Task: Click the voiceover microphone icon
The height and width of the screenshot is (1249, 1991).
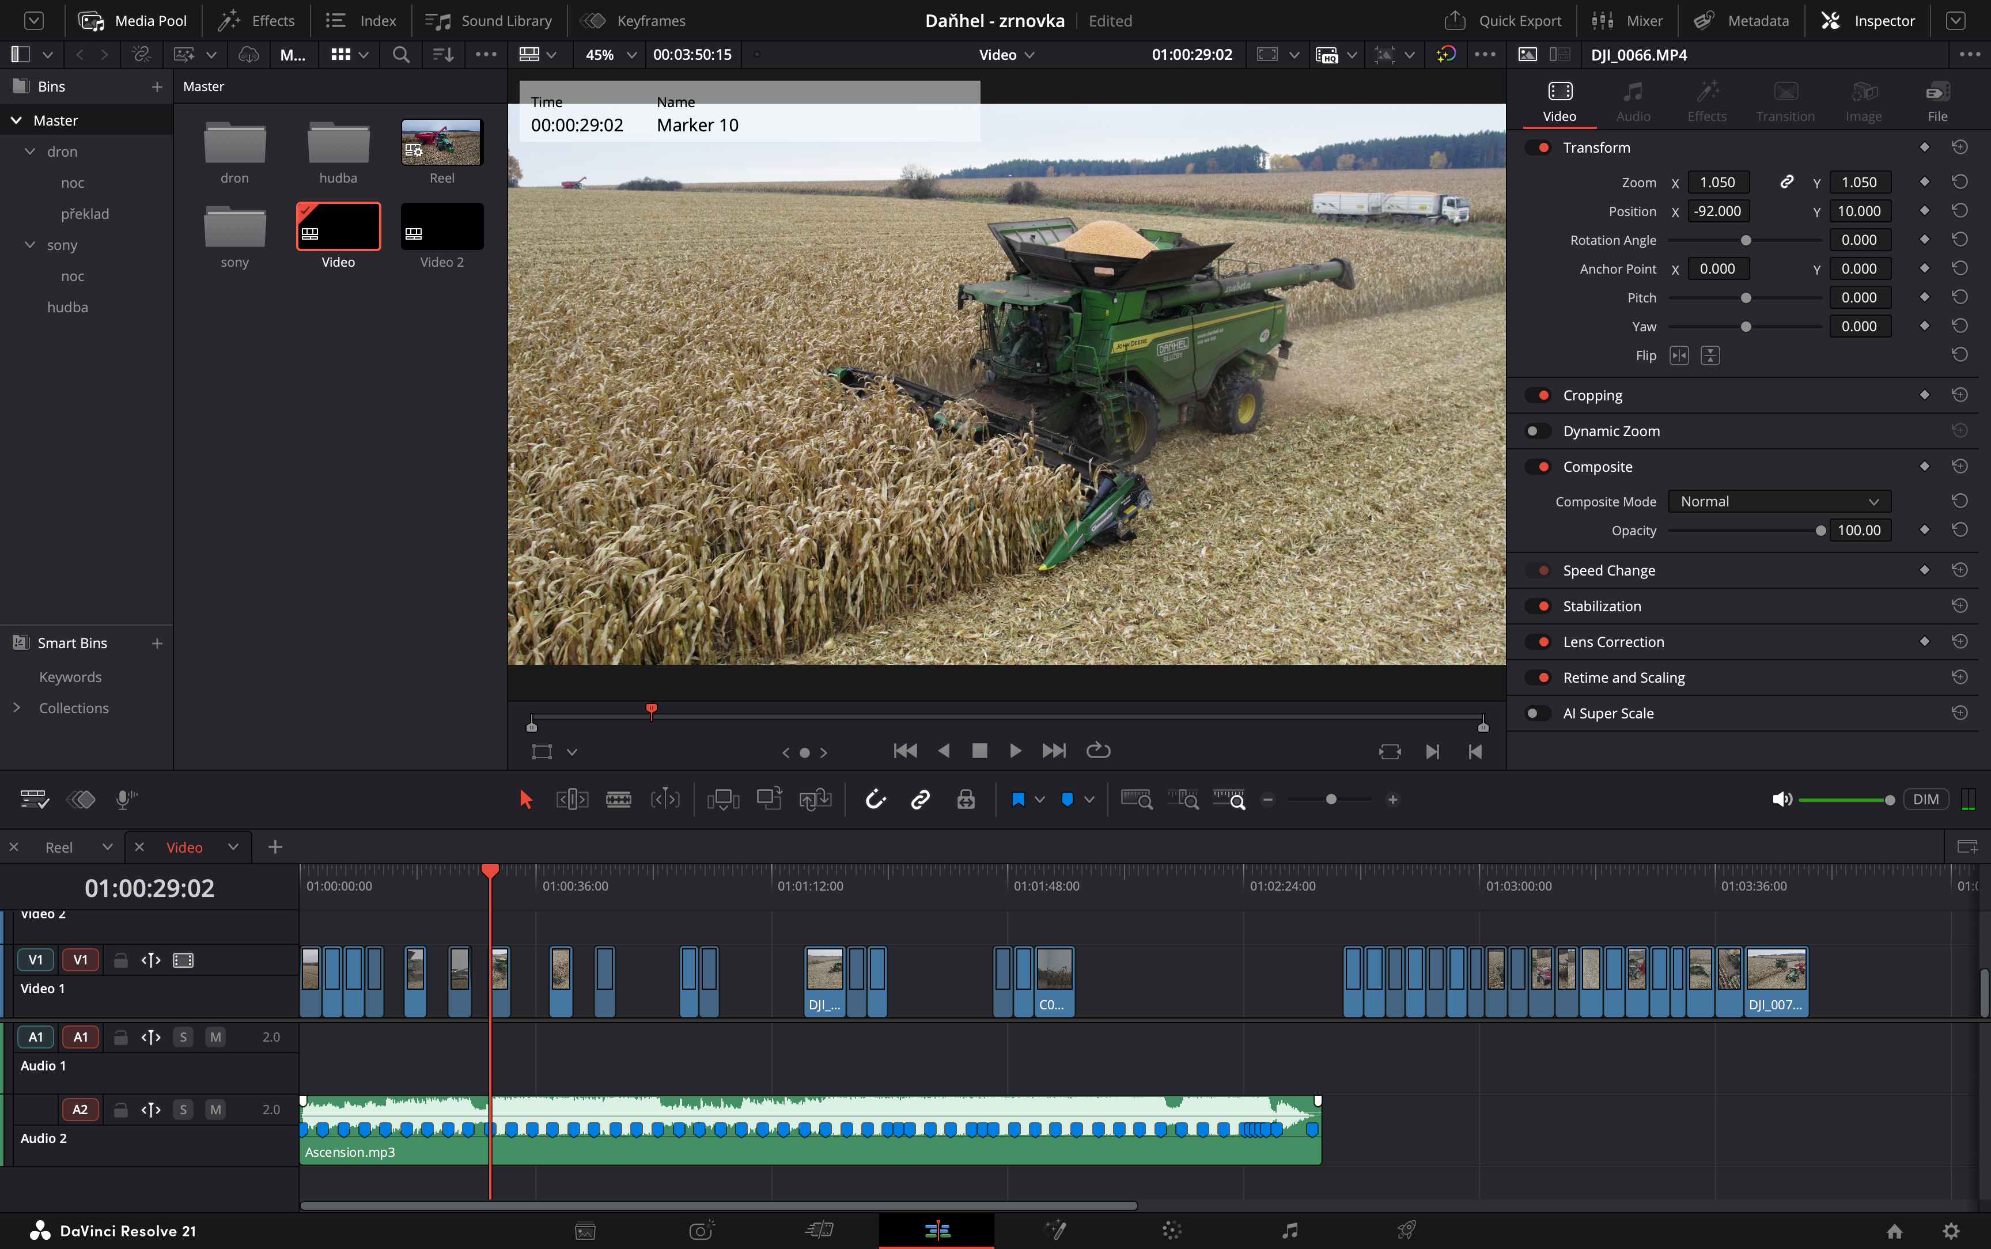Action: pos(126,799)
